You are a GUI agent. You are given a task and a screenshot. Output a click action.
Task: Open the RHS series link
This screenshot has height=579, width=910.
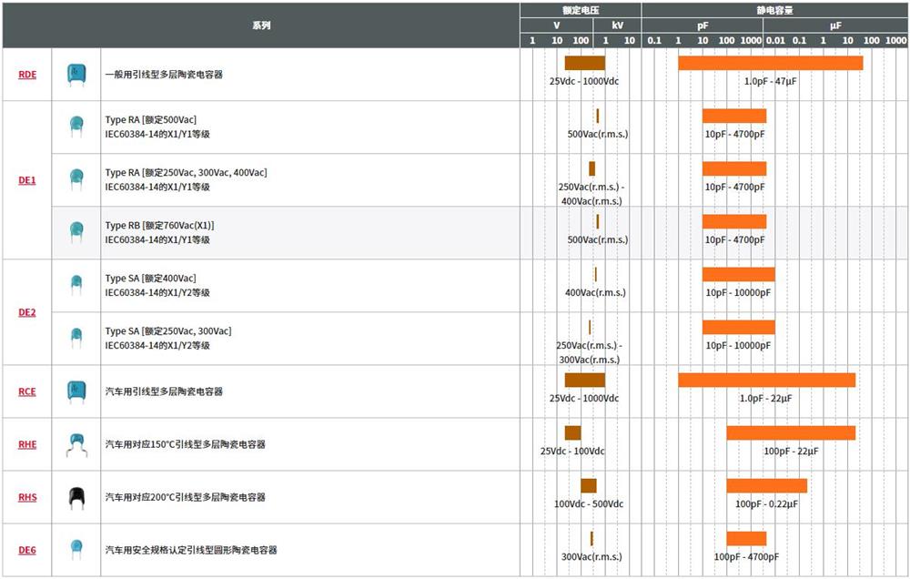(27, 497)
